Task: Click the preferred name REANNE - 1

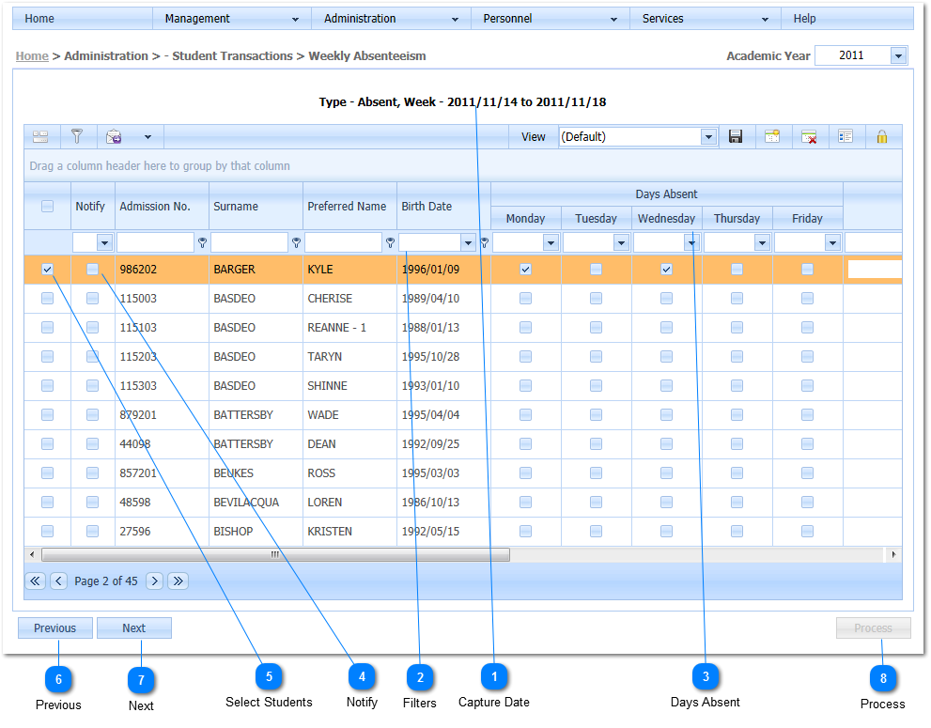Action: tap(336, 328)
